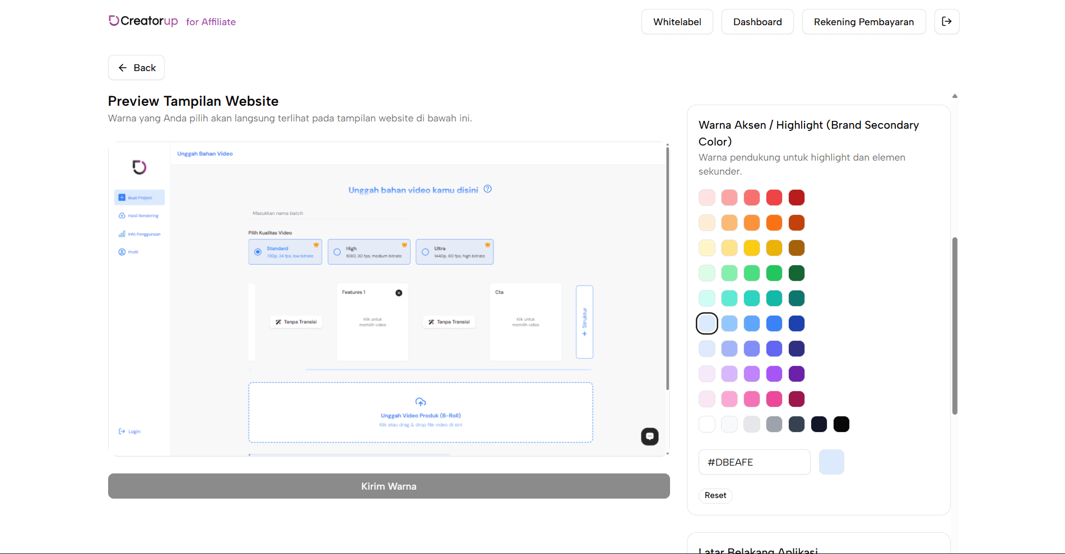Screen dimensions: 1065x554
Task: Pick the brown-amber swatch
Action: coord(797,248)
